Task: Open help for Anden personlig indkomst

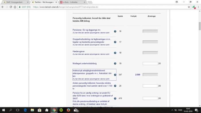Action: click(x=115, y=86)
